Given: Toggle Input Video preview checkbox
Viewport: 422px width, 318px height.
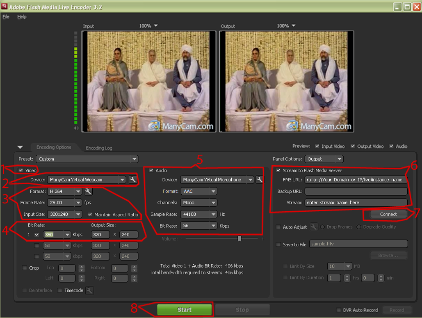Looking at the screenshot, I should 317,146.
